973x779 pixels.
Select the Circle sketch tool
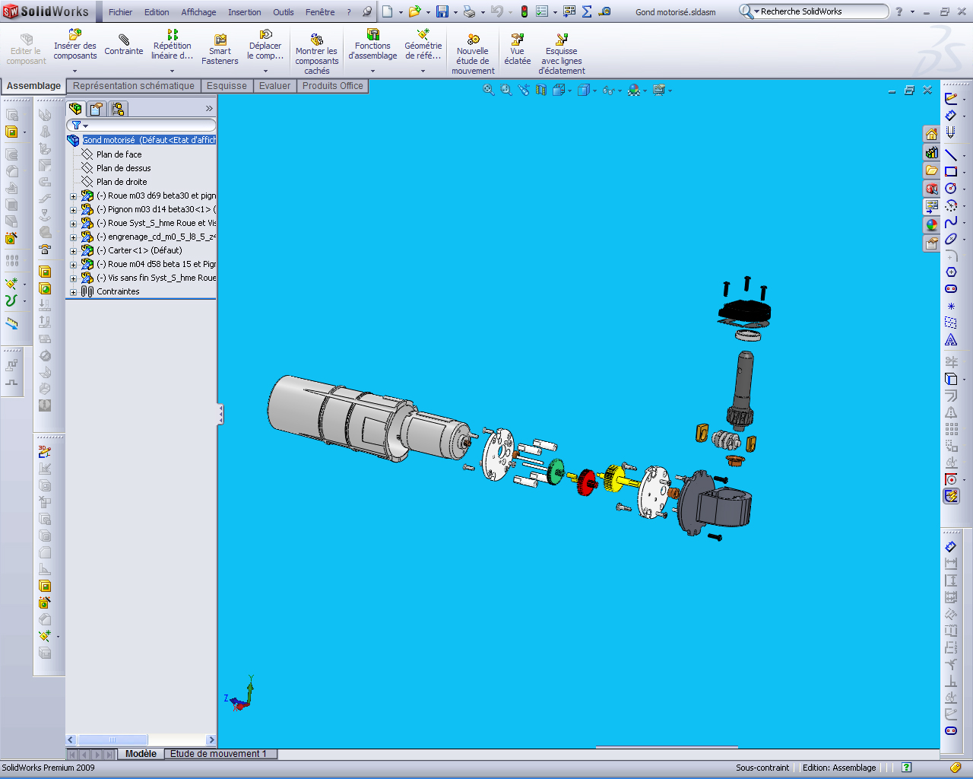click(x=951, y=189)
